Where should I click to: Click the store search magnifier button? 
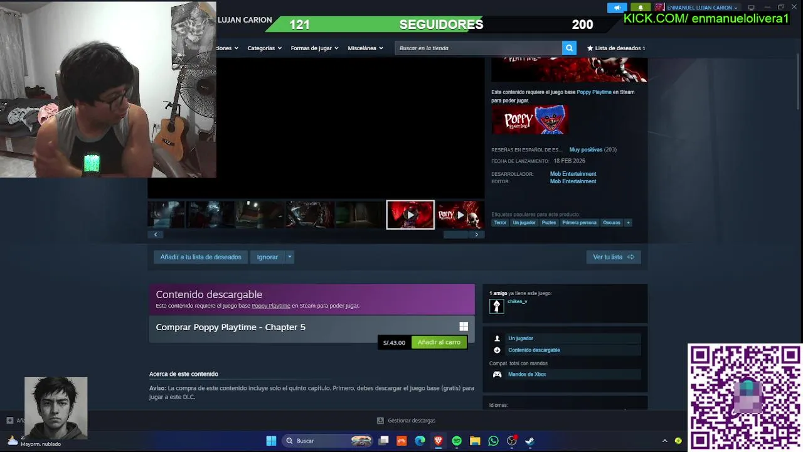569,48
